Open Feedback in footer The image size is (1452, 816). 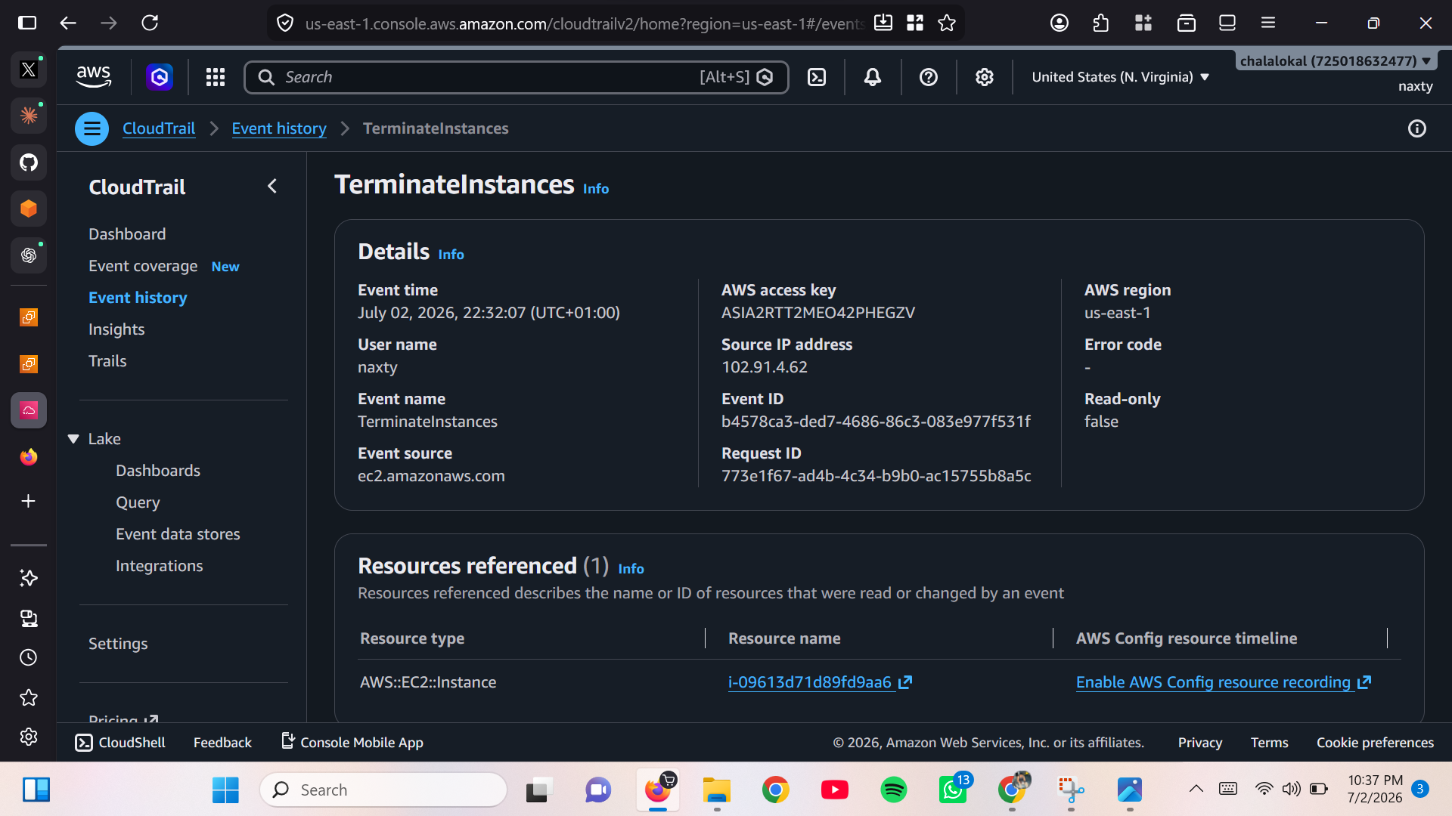(222, 743)
